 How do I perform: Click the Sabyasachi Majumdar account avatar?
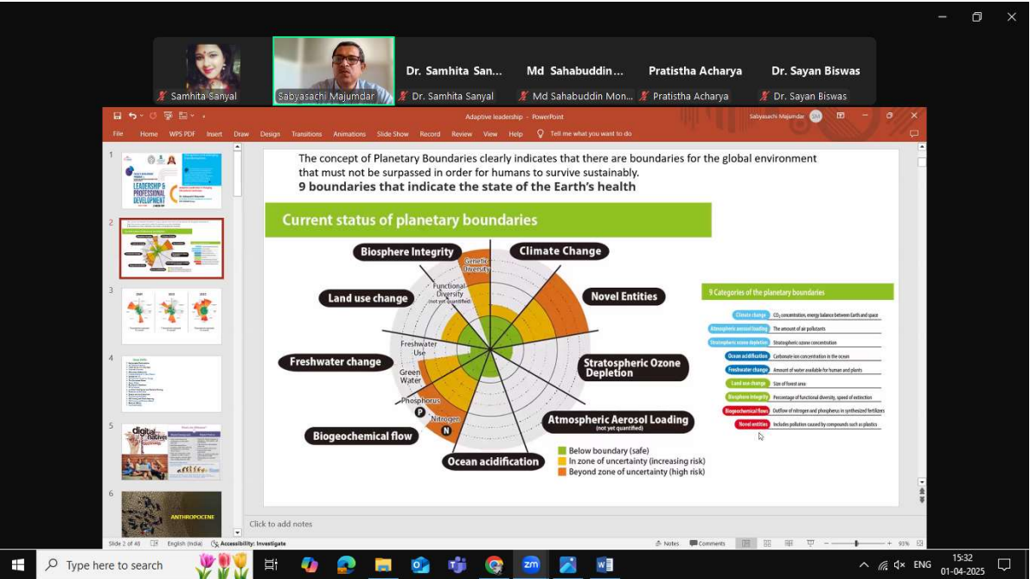point(816,116)
